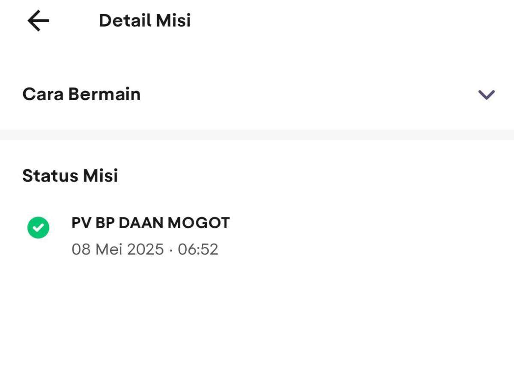
Task: Click the white checkmark inside green circle
Action: tap(39, 227)
